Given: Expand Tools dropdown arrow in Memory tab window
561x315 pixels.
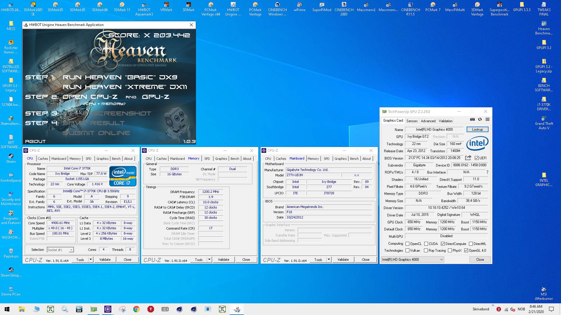Looking at the screenshot, I should pos(209,260).
